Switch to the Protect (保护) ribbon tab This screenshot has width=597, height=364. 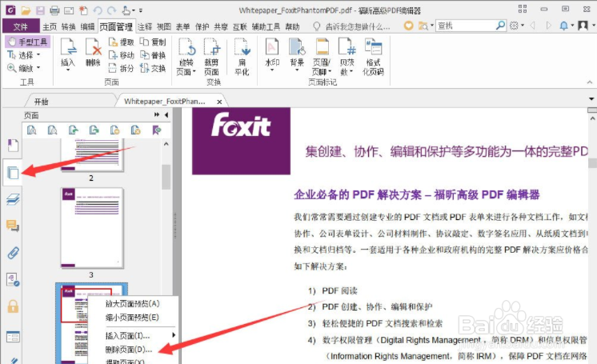(x=202, y=26)
